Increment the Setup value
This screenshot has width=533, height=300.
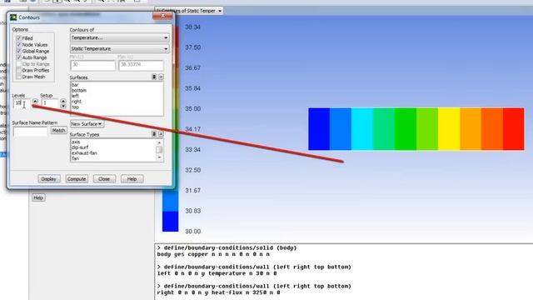[x=63, y=101]
